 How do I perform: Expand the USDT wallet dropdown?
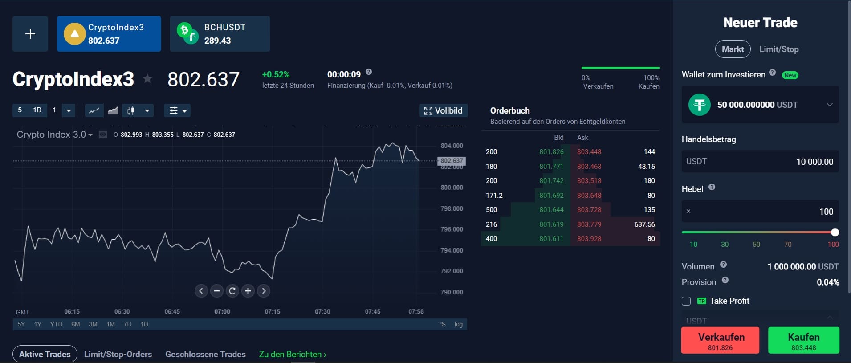(x=829, y=105)
